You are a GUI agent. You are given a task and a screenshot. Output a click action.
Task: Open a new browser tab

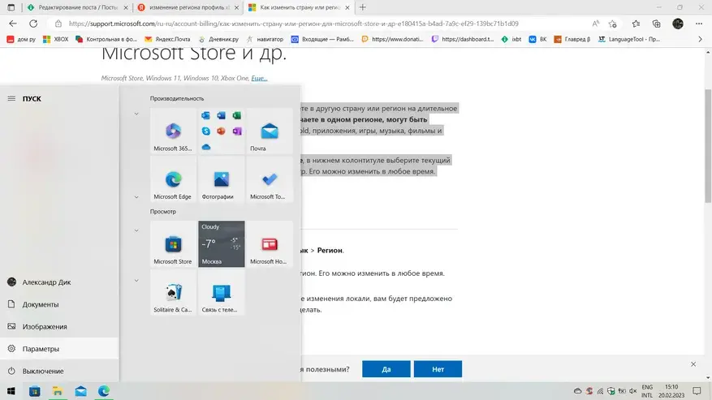click(x=362, y=7)
